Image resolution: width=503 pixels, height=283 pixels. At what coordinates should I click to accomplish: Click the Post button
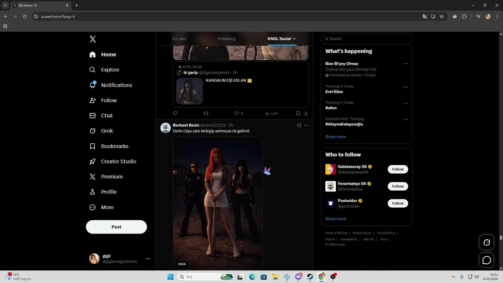[x=116, y=227]
